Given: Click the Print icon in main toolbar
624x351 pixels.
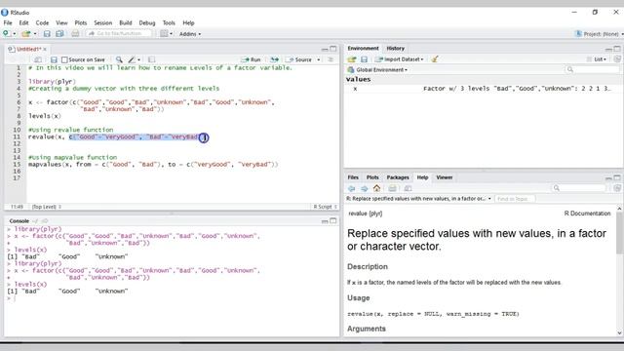Looking at the screenshot, I should point(75,34).
